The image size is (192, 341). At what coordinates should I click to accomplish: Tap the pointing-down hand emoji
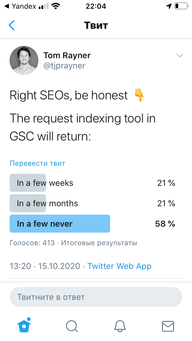(x=139, y=95)
